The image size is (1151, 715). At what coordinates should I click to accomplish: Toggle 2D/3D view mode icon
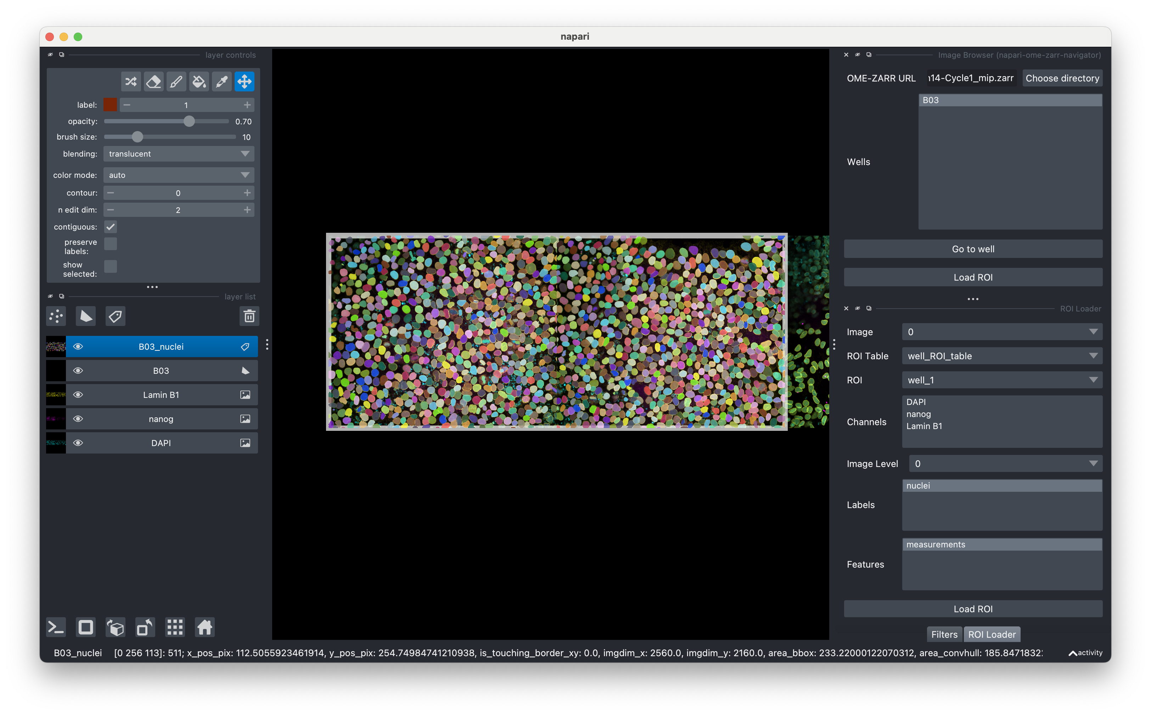pyautogui.click(x=86, y=627)
